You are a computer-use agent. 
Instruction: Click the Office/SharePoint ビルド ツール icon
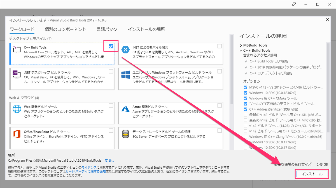17,133
